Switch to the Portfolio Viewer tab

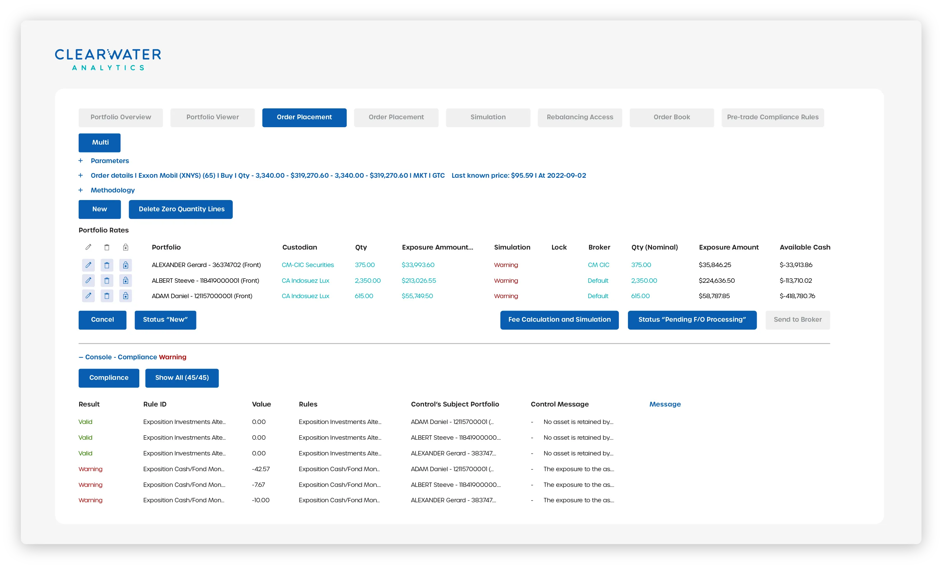click(x=213, y=118)
